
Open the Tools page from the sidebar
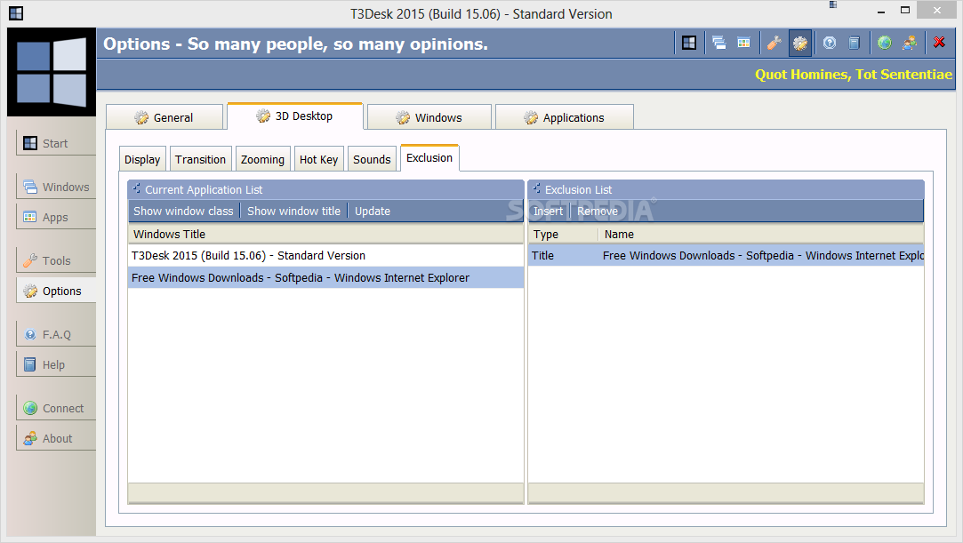point(56,260)
